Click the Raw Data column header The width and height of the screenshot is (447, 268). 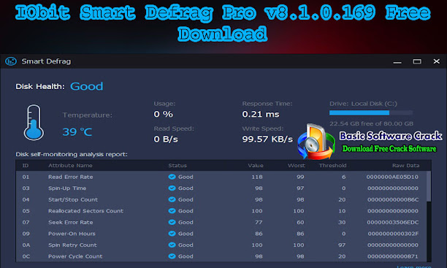405,165
